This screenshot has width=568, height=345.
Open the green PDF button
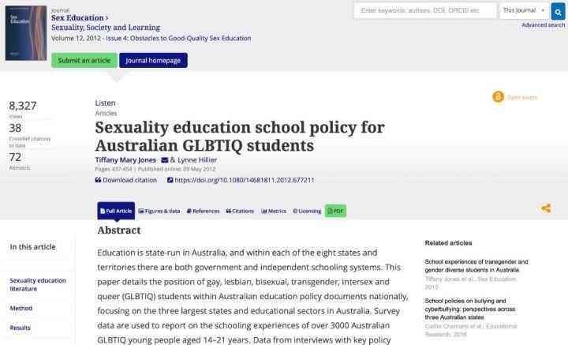click(335, 211)
